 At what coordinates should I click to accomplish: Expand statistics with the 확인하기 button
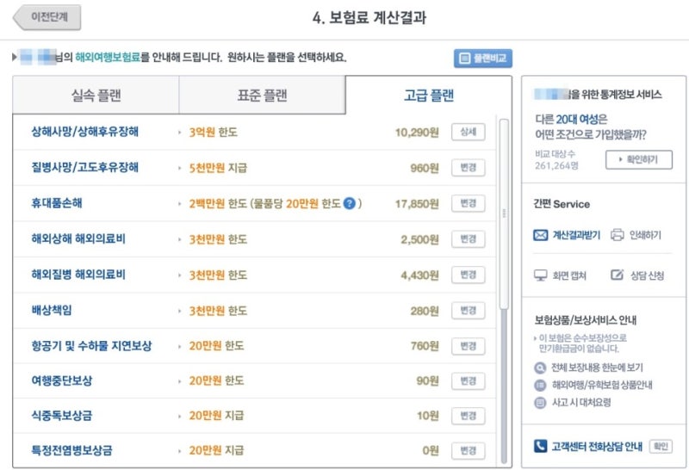point(637,160)
